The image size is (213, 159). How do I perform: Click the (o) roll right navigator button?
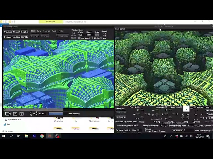tap(188, 118)
